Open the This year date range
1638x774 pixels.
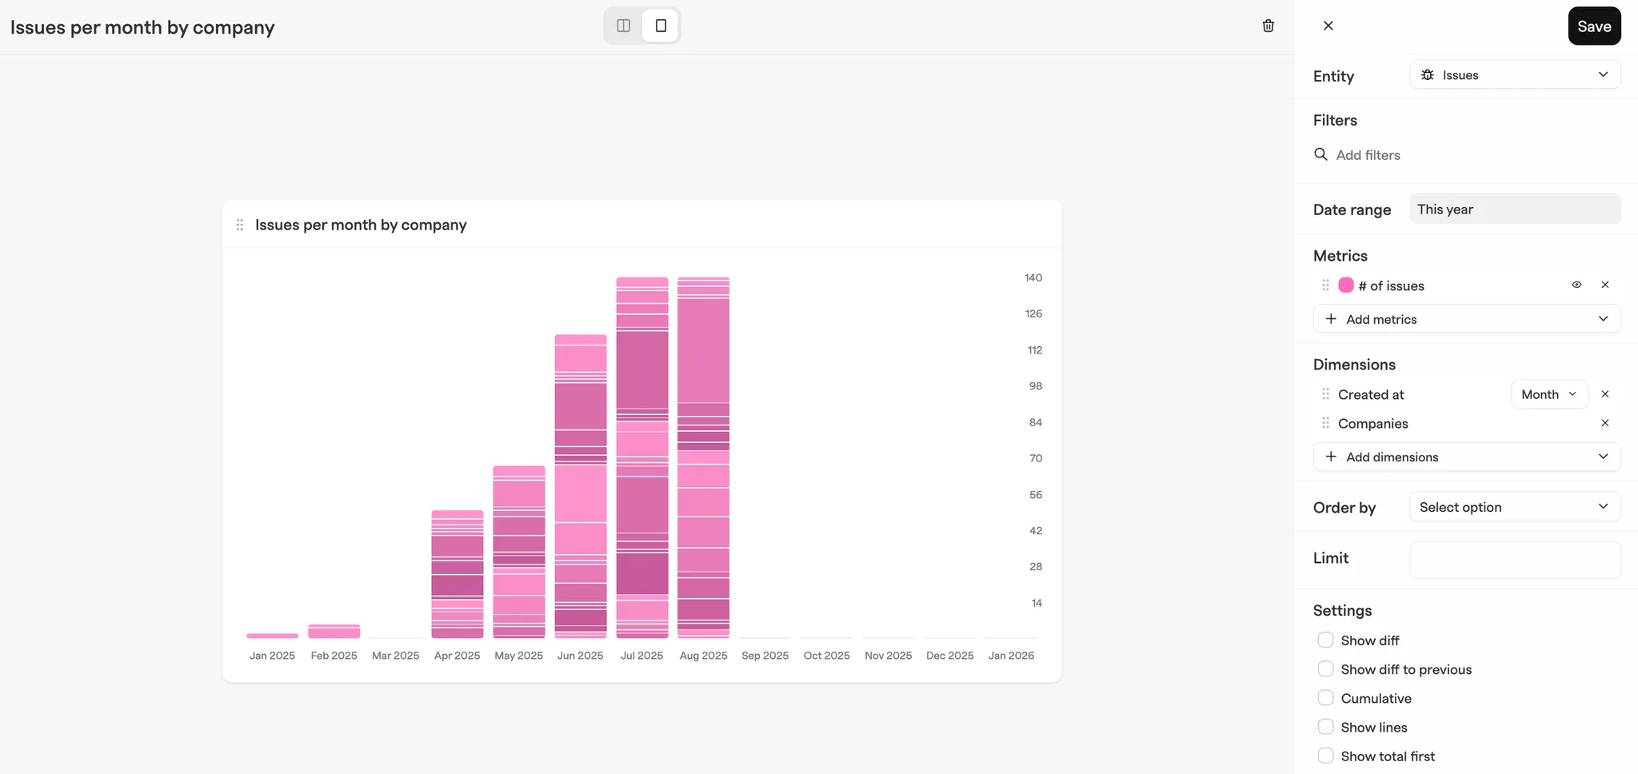point(1515,209)
